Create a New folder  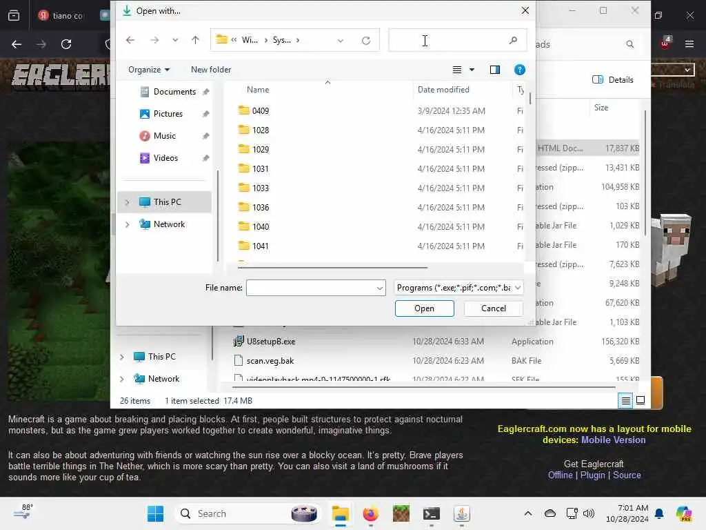(x=211, y=70)
